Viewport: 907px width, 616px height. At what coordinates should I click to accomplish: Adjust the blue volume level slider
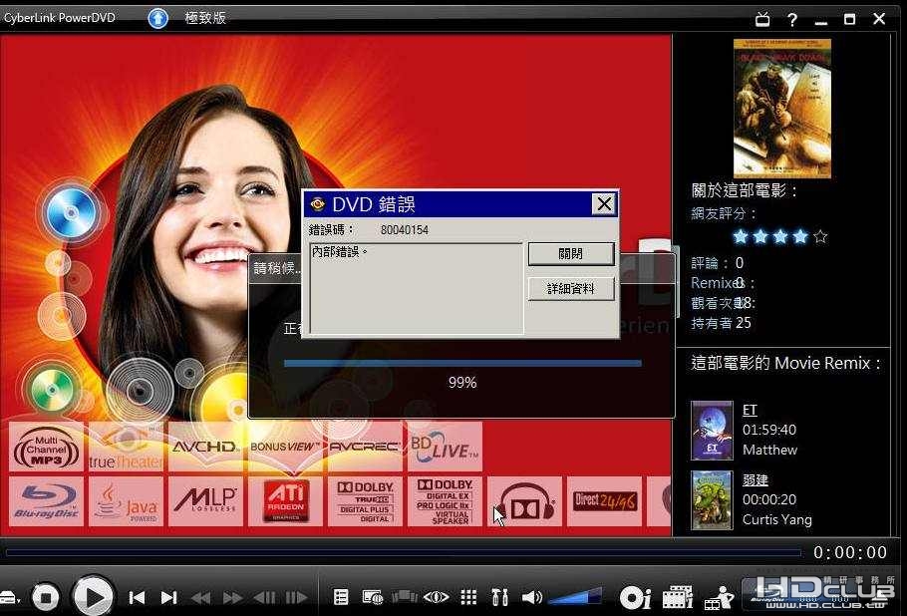tap(574, 596)
